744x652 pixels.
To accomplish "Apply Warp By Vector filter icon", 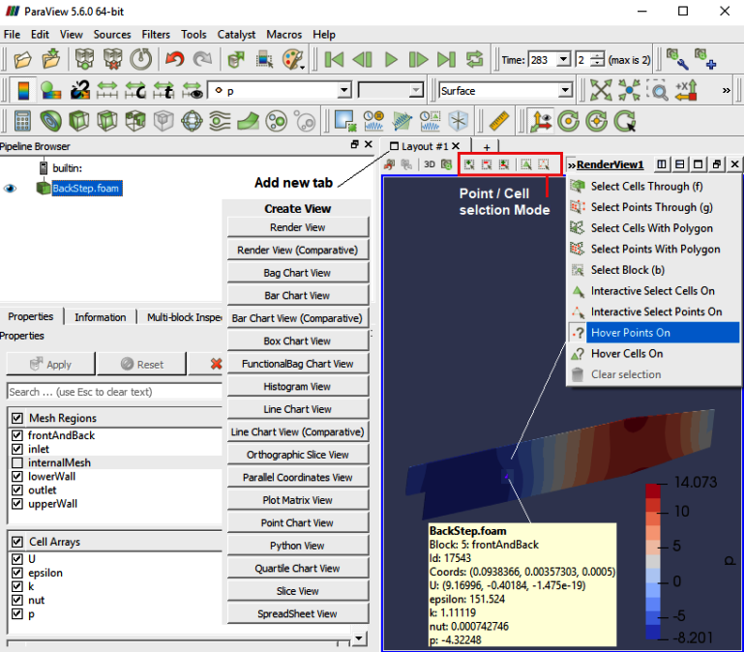I will pyautogui.click(x=248, y=121).
